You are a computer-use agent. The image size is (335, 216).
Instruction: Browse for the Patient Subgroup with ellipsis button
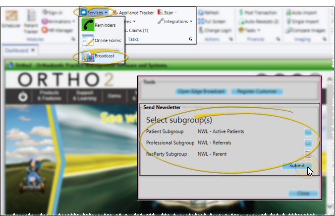[x=308, y=132]
